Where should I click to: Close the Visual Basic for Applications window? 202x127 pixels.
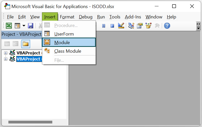click(192, 6)
